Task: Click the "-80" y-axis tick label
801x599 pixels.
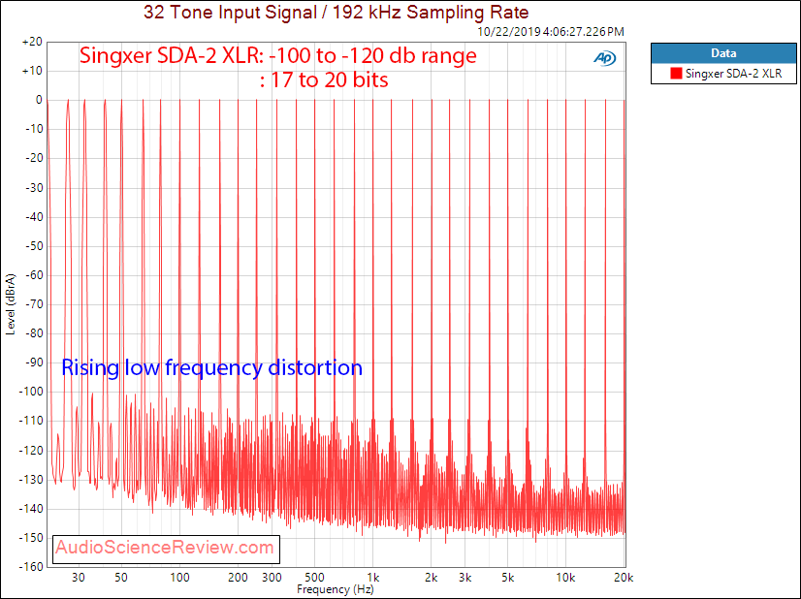Action: pos(34,333)
